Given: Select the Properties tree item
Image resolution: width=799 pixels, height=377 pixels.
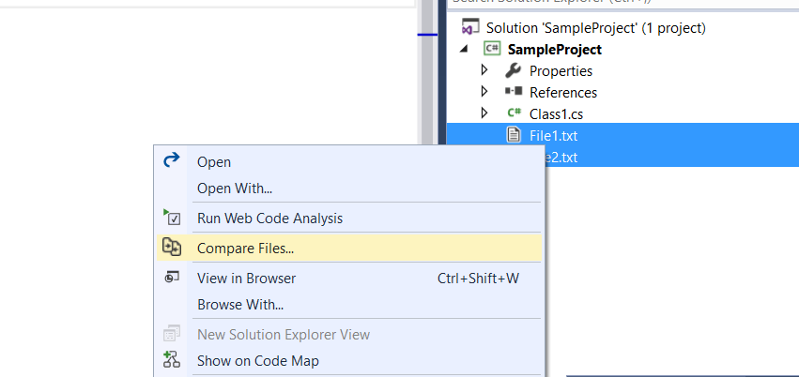Looking at the screenshot, I should (561, 70).
